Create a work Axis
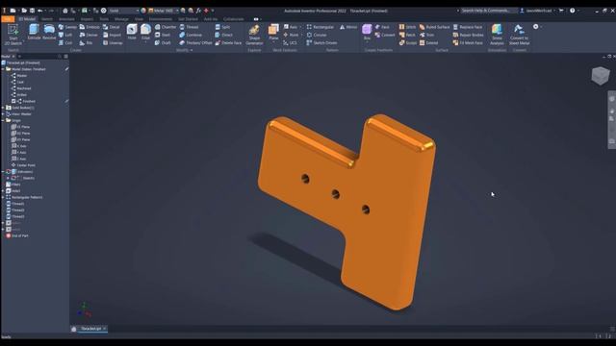 (291, 27)
